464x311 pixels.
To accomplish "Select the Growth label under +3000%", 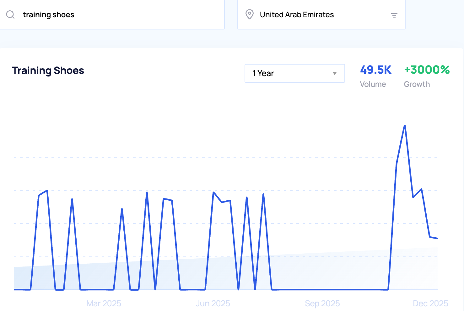I will pyautogui.click(x=417, y=84).
